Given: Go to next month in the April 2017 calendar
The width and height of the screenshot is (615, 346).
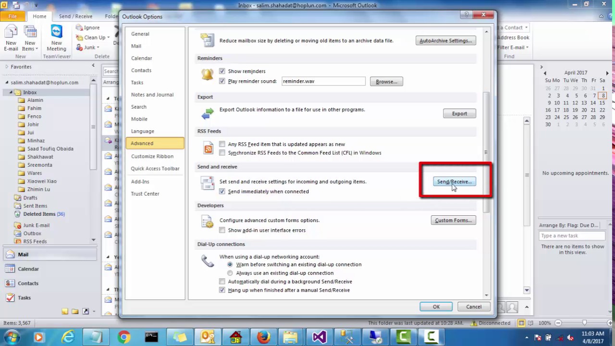Looking at the screenshot, I should 607,73.
